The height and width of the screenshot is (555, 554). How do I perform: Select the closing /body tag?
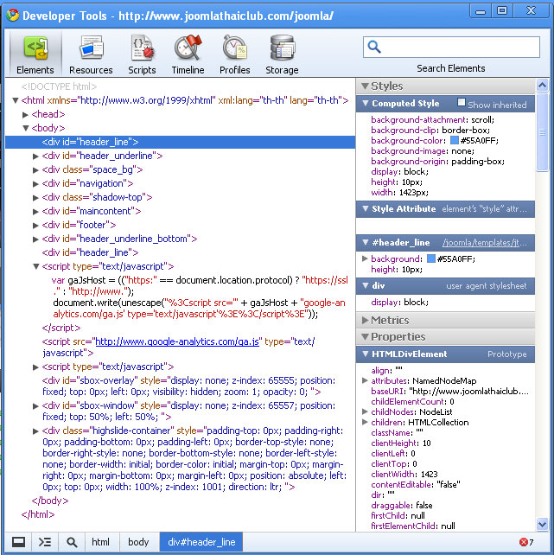coord(50,501)
